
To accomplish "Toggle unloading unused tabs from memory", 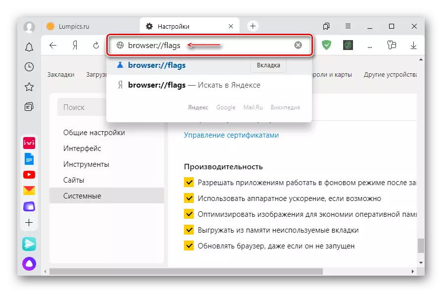I will pos(189,230).
